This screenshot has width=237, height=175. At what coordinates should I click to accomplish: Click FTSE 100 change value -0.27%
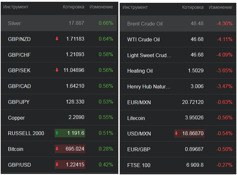click(x=224, y=165)
